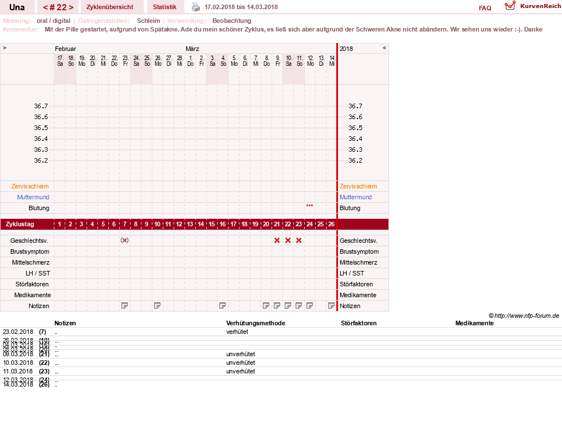Click the 'Beobachtung' Verwendung value

click(x=231, y=21)
